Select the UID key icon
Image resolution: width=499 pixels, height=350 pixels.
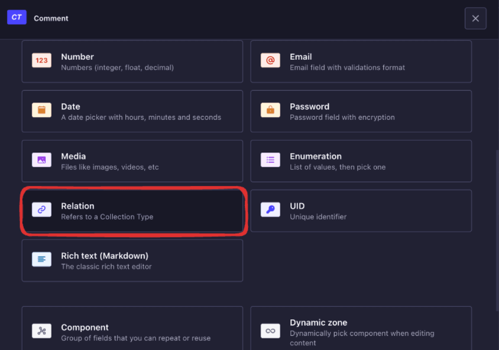[x=270, y=210]
